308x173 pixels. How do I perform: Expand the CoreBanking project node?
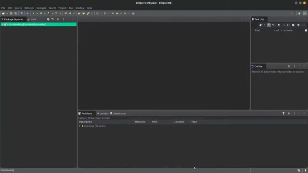(2, 25)
